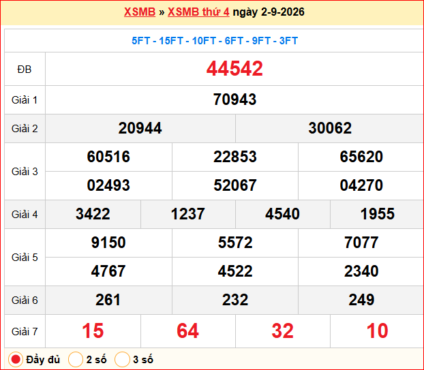Click Giải 3 number 04270

(361, 185)
